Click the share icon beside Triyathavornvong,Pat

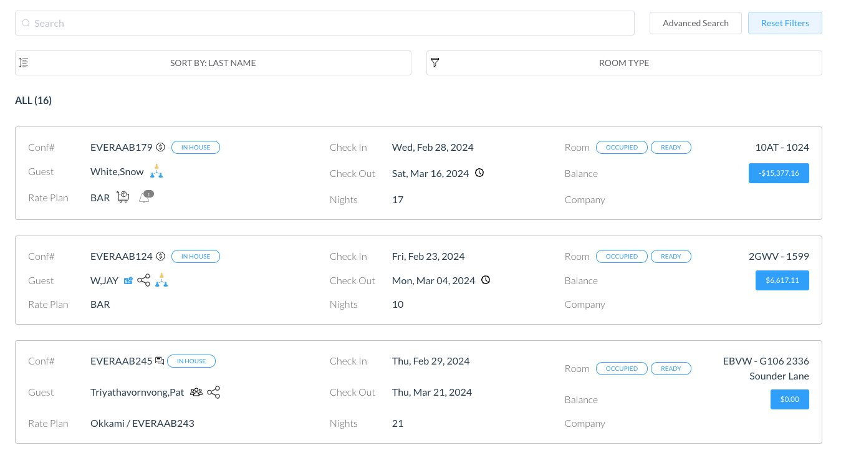tap(214, 392)
